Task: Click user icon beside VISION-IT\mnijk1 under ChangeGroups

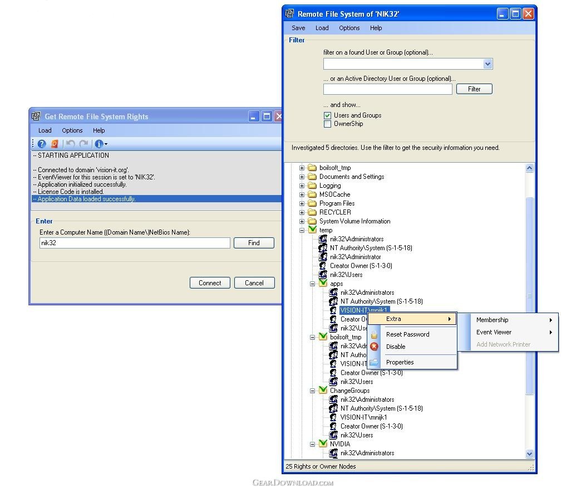Action: coord(333,417)
